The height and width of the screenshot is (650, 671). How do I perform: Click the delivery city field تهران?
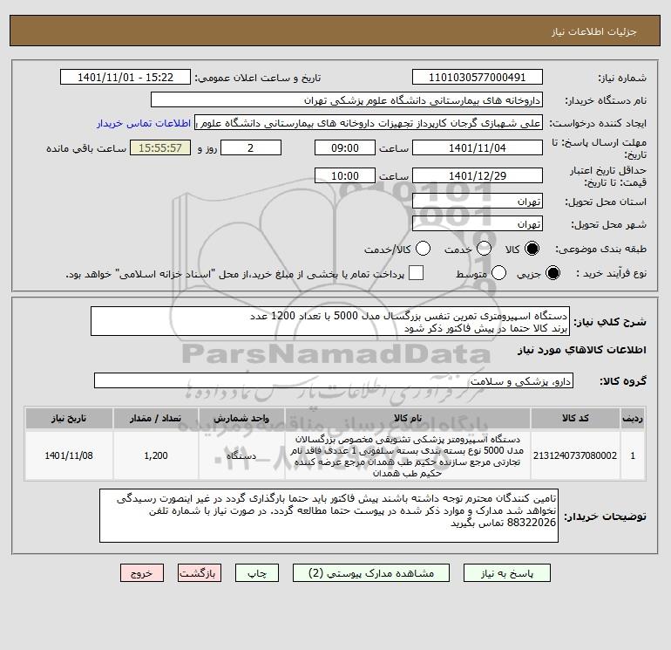pyautogui.click(x=478, y=223)
